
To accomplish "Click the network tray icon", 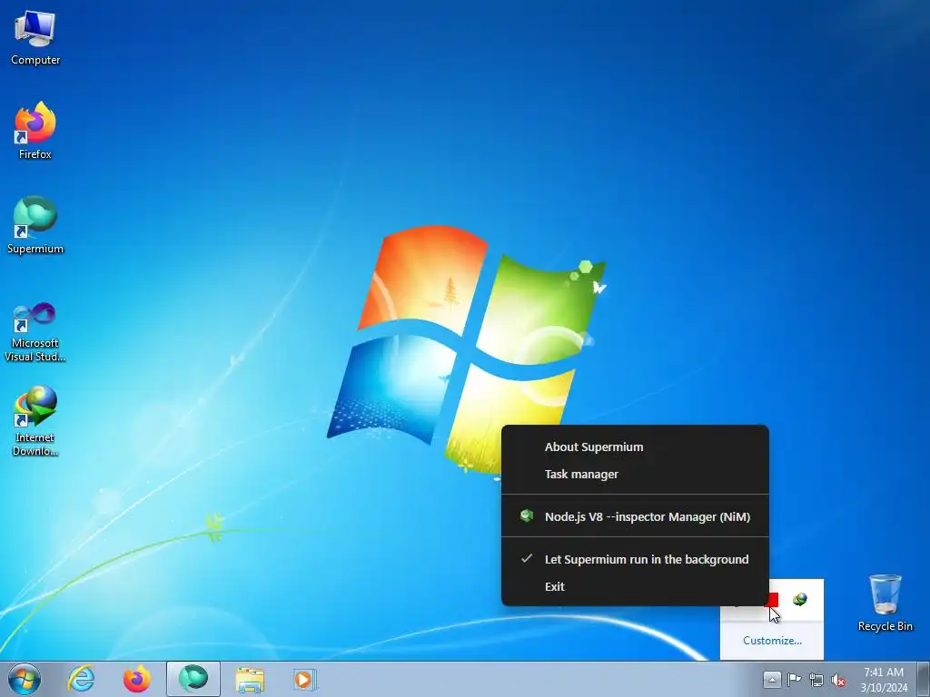I will pos(816,680).
